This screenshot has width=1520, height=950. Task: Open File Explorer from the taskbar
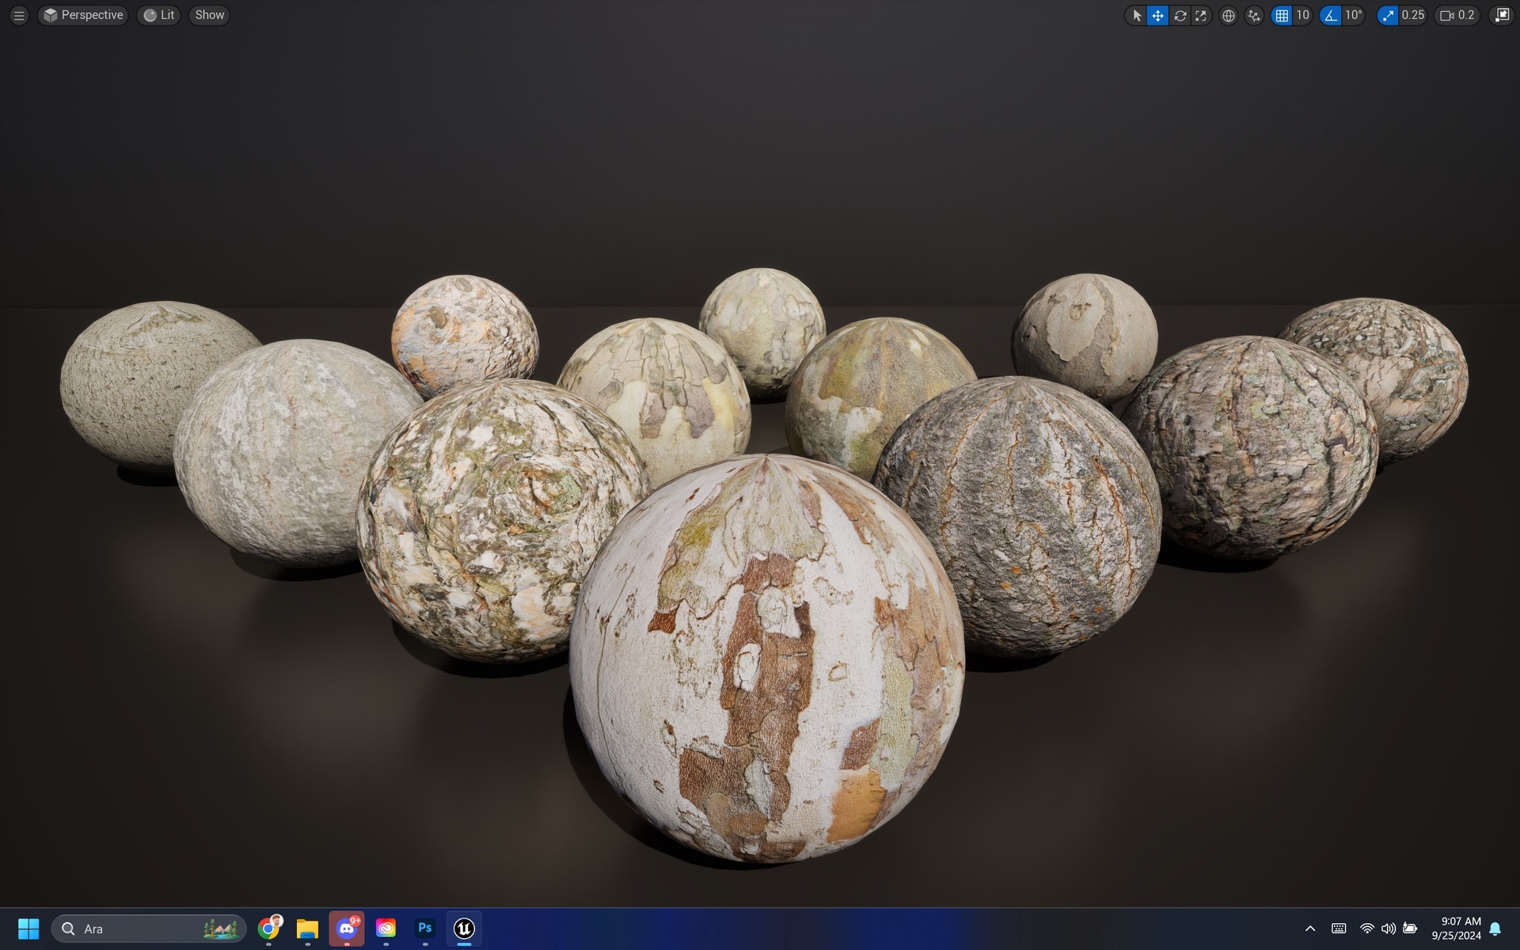click(x=307, y=929)
